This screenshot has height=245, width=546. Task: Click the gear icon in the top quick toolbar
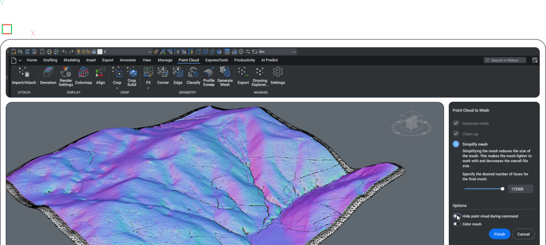241,52
